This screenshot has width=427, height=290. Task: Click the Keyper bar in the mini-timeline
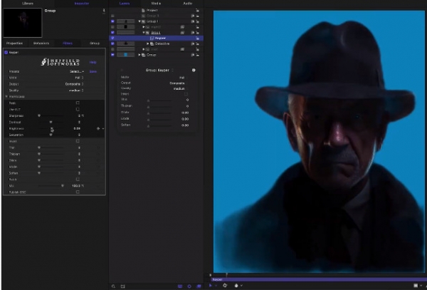click(317, 279)
